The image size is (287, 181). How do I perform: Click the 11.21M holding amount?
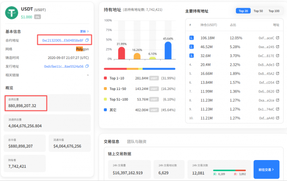[x=207, y=118]
